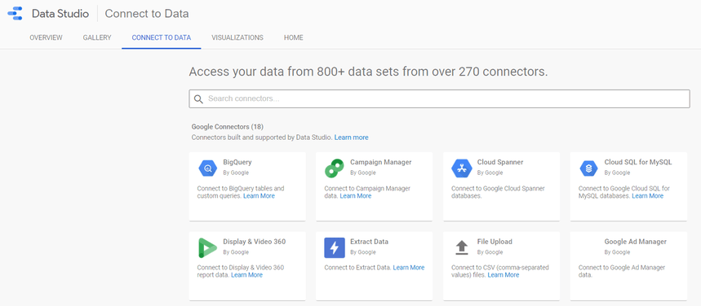Click the Google Ad Manager card title
This screenshot has width=701, height=306.
(x=635, y=242)
